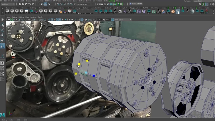The image size is (215, 121).
Task: Choose the Paint Selection tool
Action: (2, 30)
